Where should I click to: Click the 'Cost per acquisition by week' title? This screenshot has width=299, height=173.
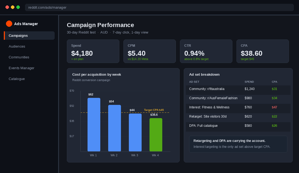(96, 75)
